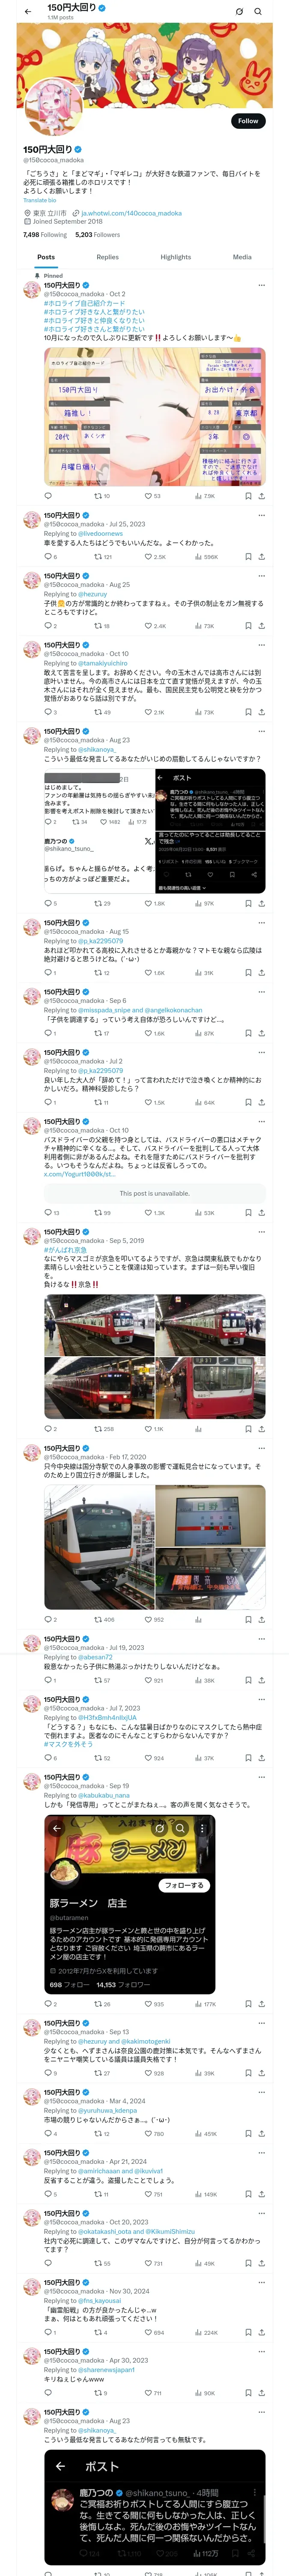
Task: Switch to the Highlights tab
Action: pos(176,257)
